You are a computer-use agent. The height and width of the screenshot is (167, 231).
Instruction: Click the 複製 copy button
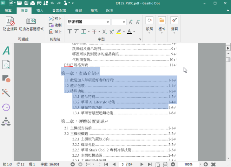tap(55, 25)
